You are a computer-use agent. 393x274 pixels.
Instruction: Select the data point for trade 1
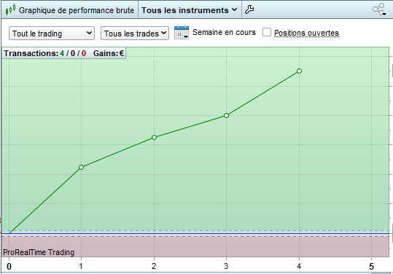(x=81, y=167)
